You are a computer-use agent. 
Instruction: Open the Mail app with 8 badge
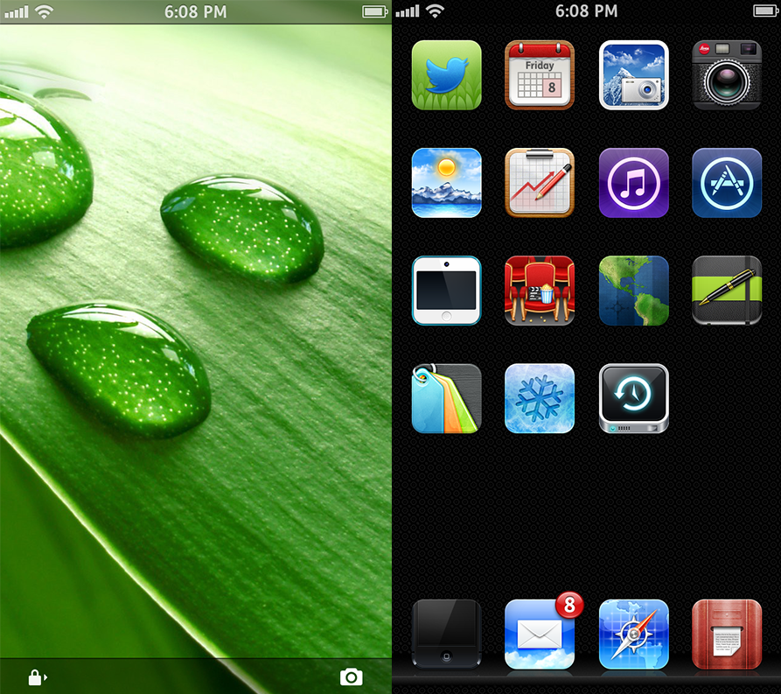[540, 634]
